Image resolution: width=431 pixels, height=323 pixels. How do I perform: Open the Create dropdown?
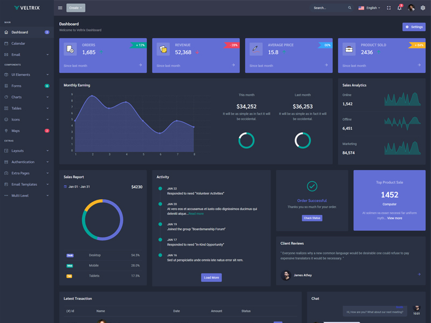click(75, 8)
